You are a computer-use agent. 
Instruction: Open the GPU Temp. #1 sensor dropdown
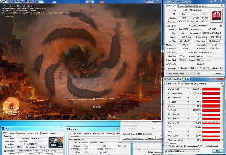[188, 114]
